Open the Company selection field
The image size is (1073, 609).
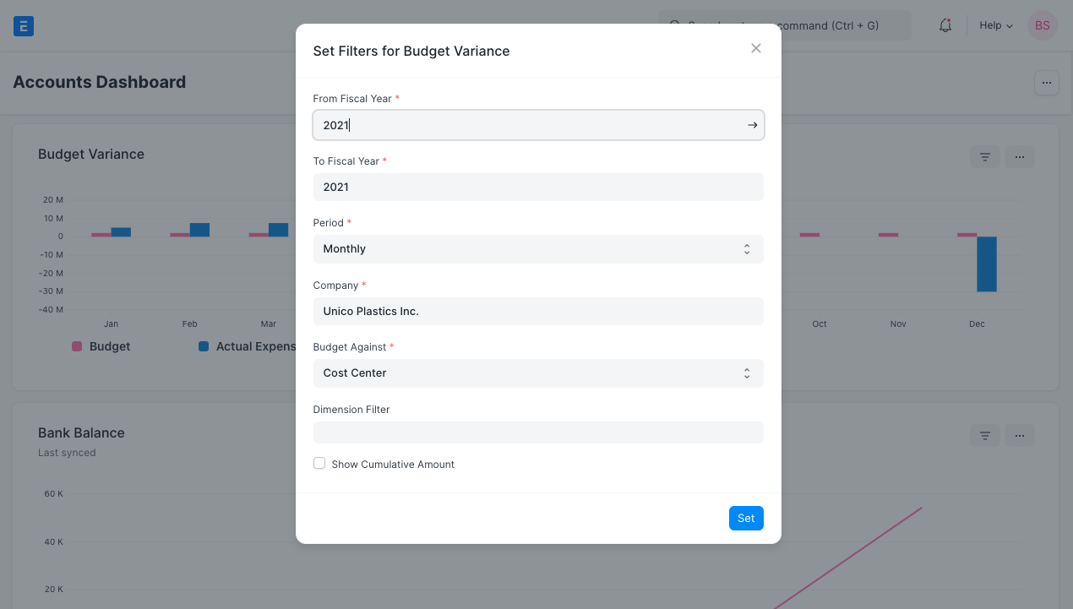pyautogui.click(x=538, y=311)
